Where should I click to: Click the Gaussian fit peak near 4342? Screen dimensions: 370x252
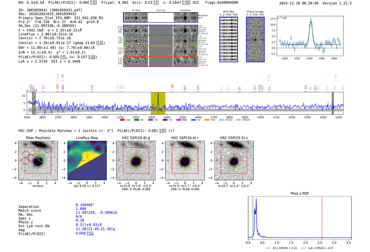(311, 21)
